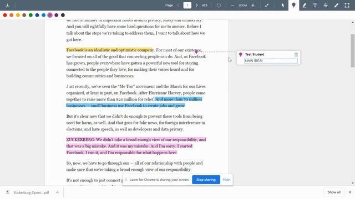
Task: Pick the orange color swatch
Action: (11, 15)
